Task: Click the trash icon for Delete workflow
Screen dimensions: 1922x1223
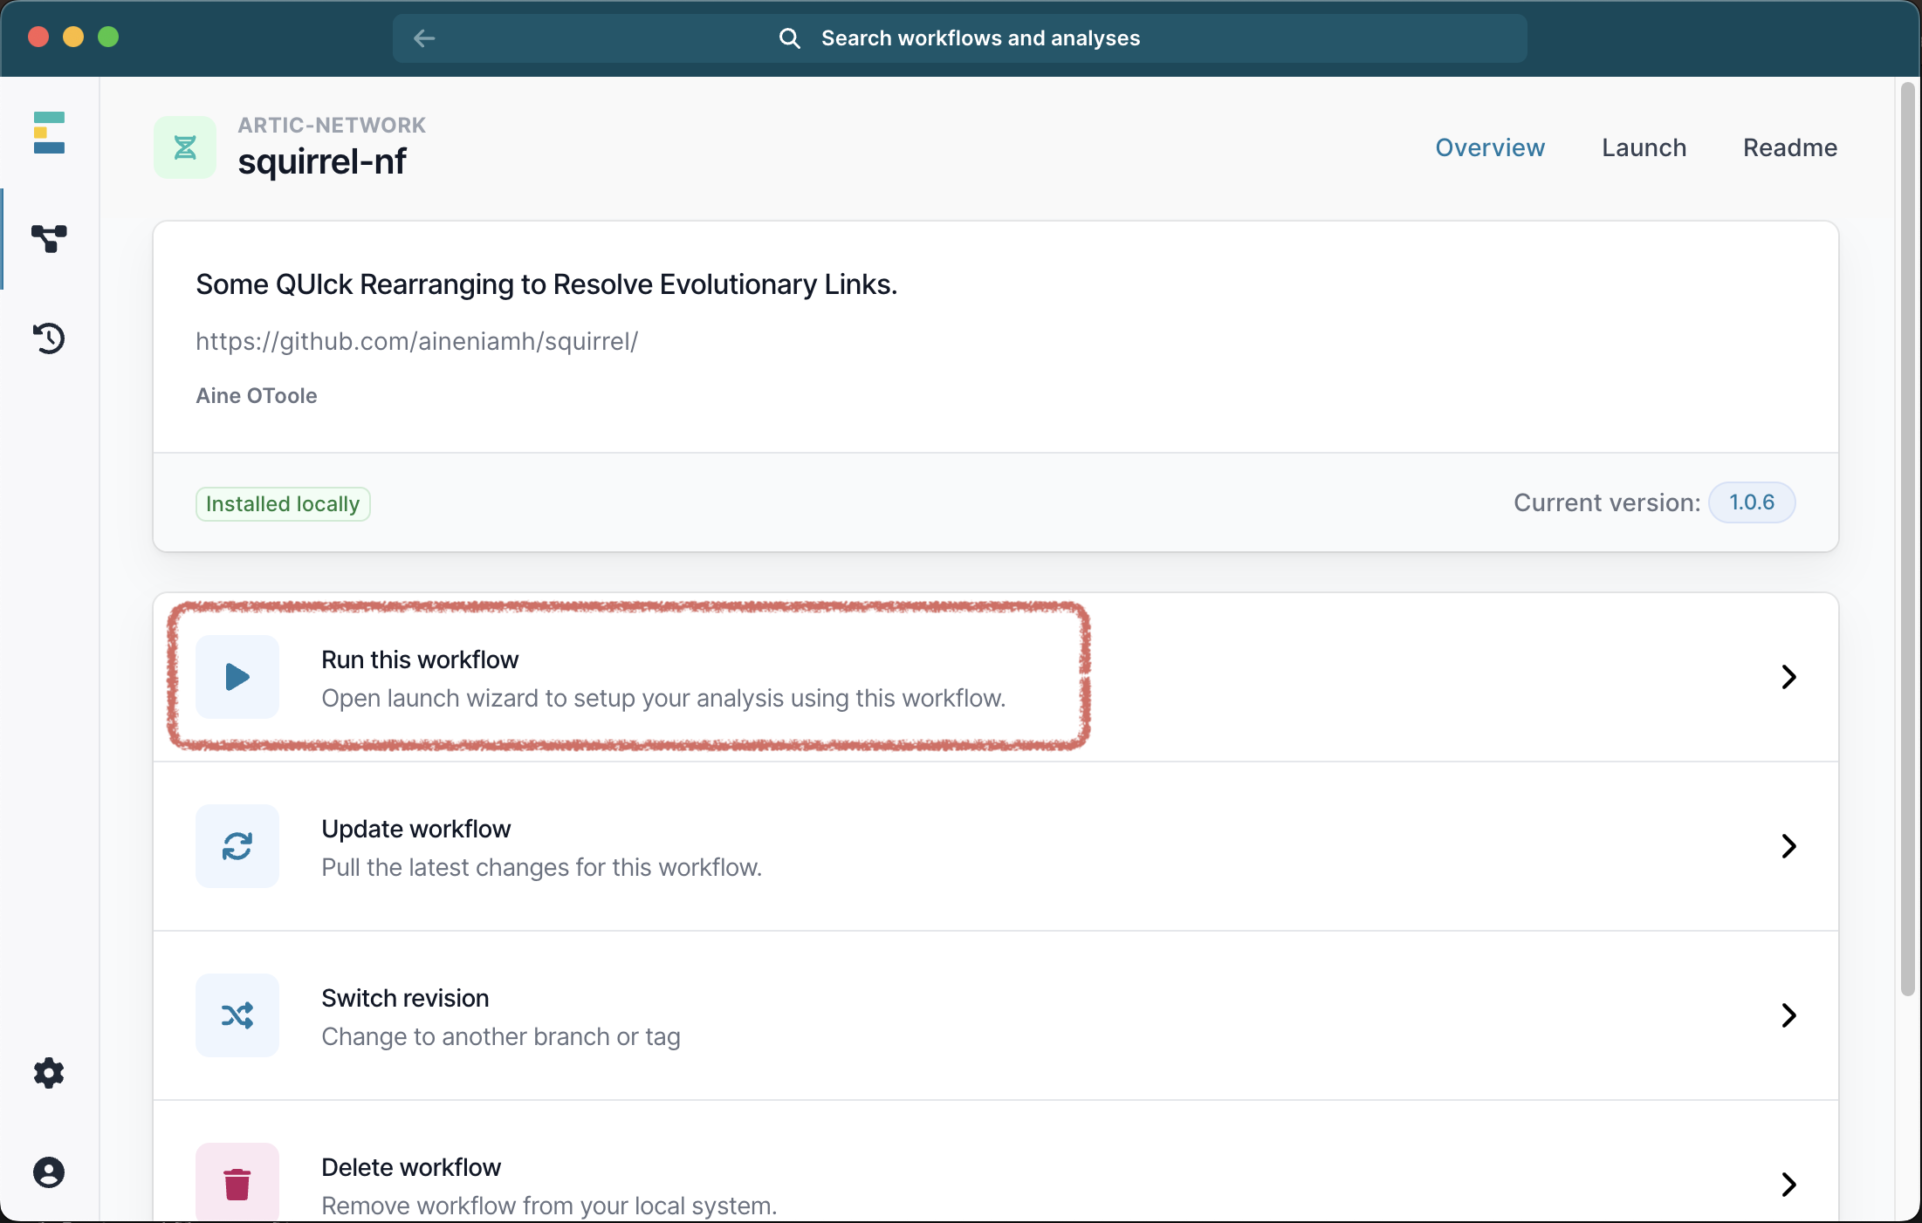Action: click(x=237, y=1184)
